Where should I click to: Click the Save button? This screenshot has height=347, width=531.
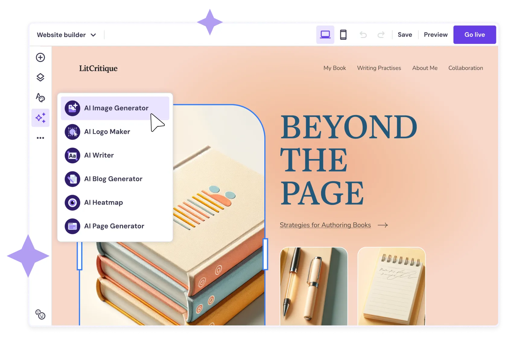[405, 35]
